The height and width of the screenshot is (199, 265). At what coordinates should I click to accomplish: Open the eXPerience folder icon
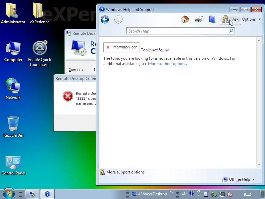coord(40,13)
